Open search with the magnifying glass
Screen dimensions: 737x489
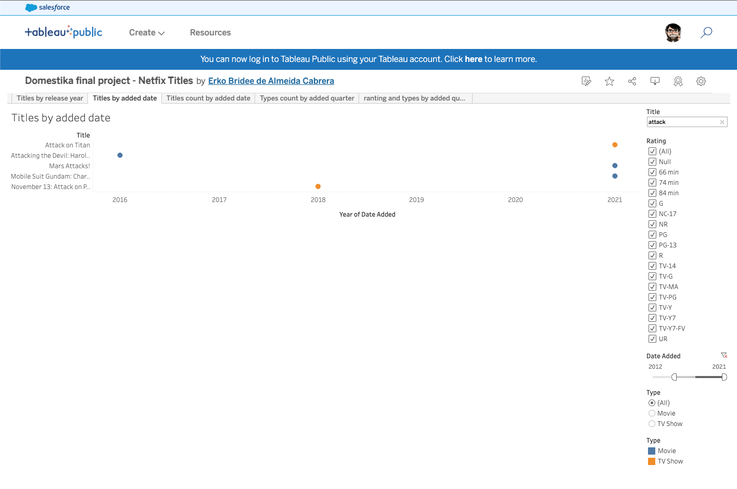[x=706, y=33]
